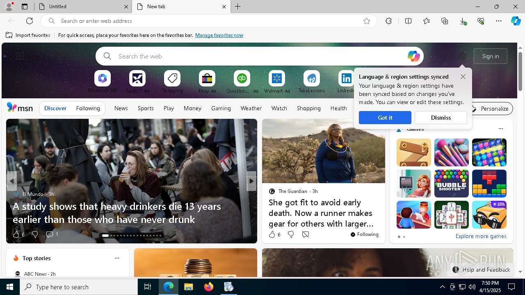
Task: Open Copilot sidebar icon
Action: tap(516, 21)
